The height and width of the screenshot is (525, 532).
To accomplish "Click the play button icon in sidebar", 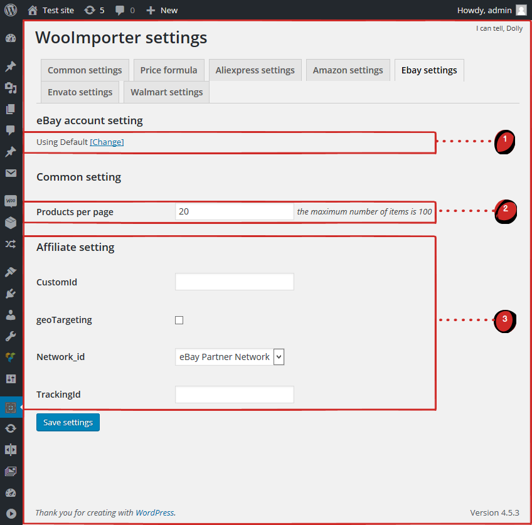I will pos(11,514).
